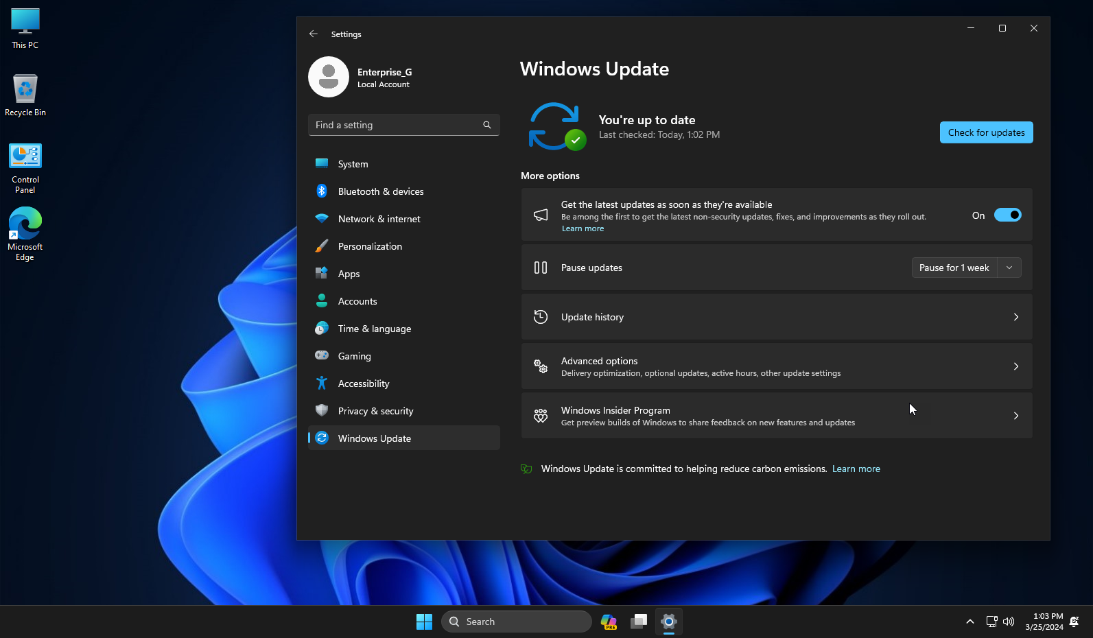
Task: Open the Windows Start button
Action: pos(424,622)
